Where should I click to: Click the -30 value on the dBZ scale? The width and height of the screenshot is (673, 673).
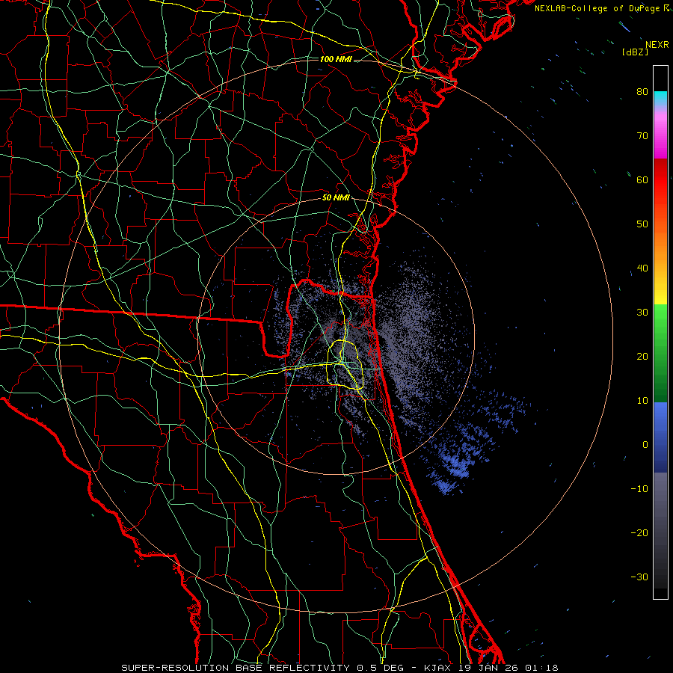[x=639, y=577]
